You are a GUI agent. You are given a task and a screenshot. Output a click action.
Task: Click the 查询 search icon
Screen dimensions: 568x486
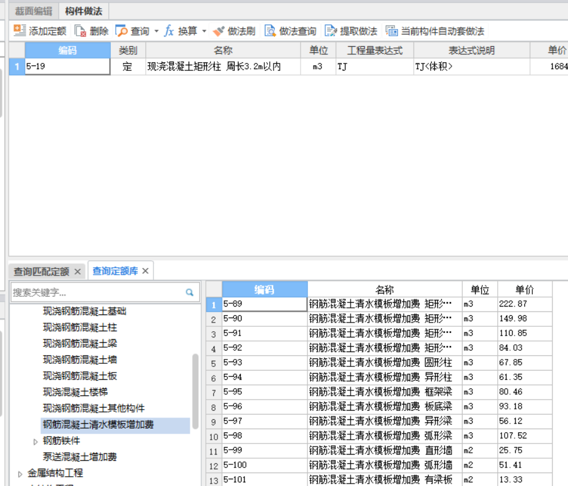tap(121, 31)
